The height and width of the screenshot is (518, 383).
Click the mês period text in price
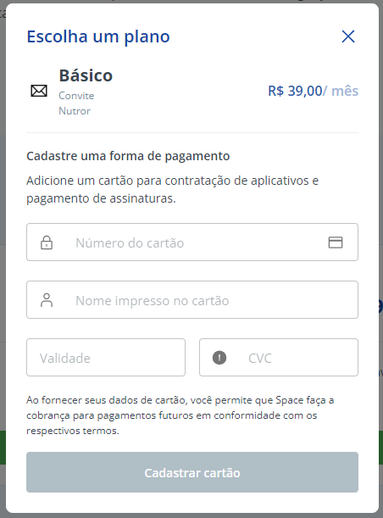[345, 91]
